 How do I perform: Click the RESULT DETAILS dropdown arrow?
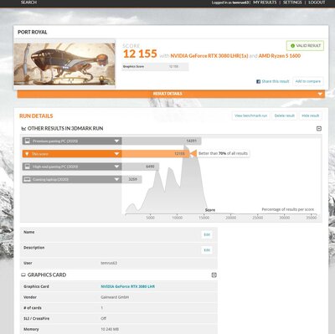pyautogui.click(x=320, y=94)
